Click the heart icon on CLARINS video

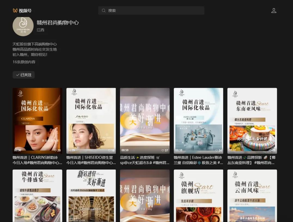(55, 150)
